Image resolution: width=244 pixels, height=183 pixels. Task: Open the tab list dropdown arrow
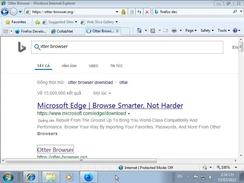pyautogui.click(x=11, y=31)
